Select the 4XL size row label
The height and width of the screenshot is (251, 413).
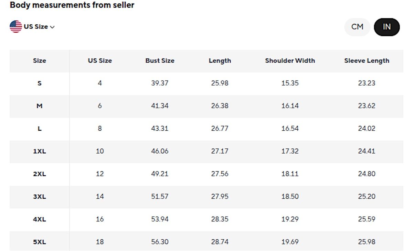coord(39,219)
